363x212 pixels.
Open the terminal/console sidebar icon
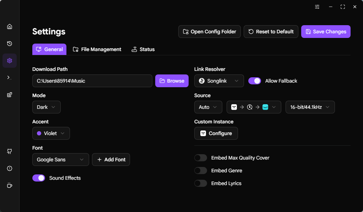[x=9, y=77]
